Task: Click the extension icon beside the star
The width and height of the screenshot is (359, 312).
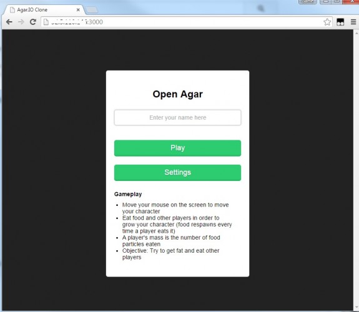Action: tap(340, 22)
